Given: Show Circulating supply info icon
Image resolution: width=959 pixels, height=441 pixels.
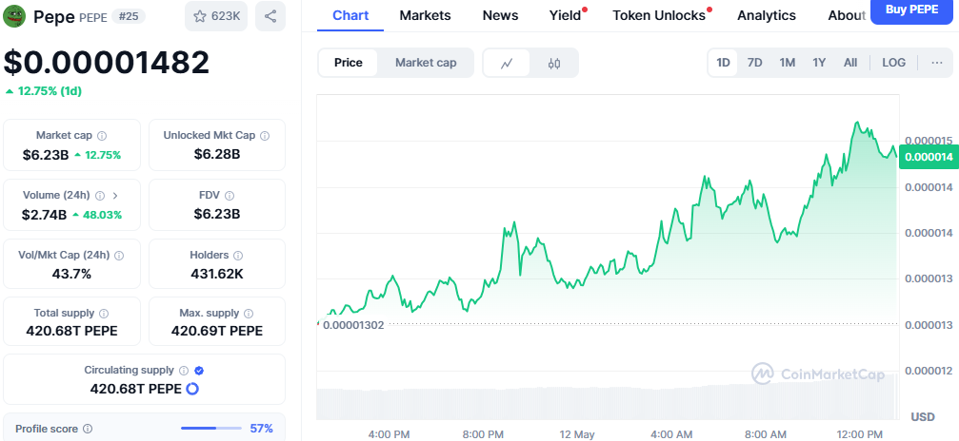Looking at the screenshot, I should (184, 370).
